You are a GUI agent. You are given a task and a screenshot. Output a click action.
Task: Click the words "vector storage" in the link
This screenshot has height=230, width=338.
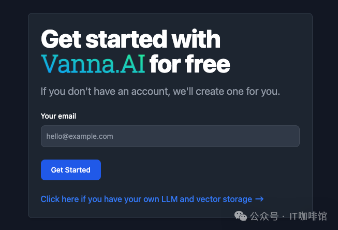point(224,199)
